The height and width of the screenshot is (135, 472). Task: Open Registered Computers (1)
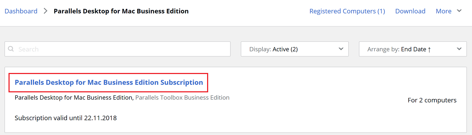click(347, 11)
